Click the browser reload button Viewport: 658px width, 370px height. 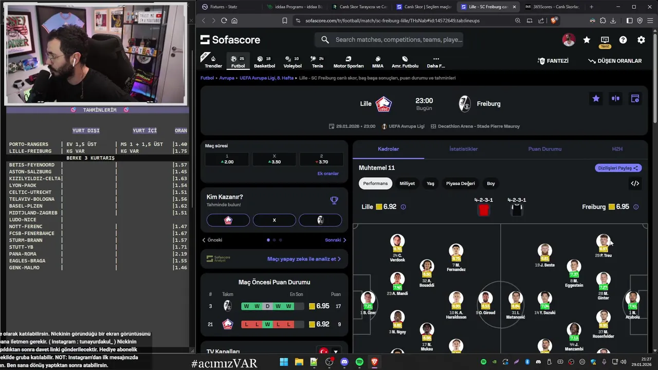click(224, 21)
